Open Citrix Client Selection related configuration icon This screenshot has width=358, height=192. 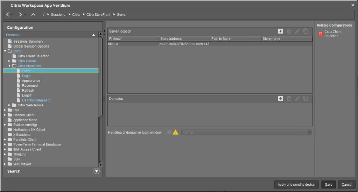(x=320, y=34)
